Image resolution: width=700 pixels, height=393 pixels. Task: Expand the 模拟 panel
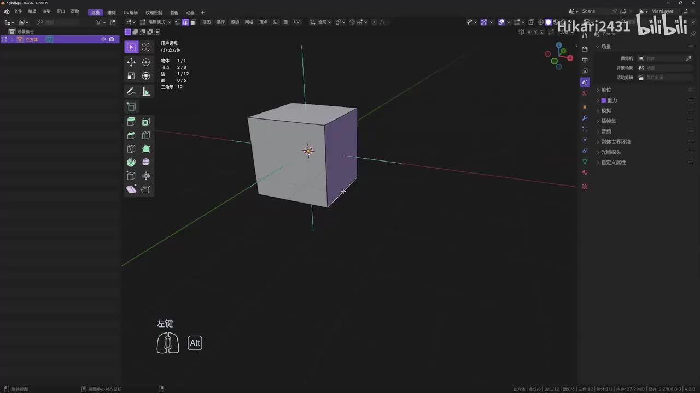[x=606, y=111]
